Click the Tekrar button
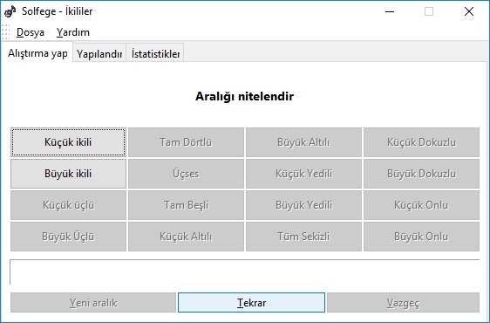Viewport: 490px width, 323px height. 252,303
